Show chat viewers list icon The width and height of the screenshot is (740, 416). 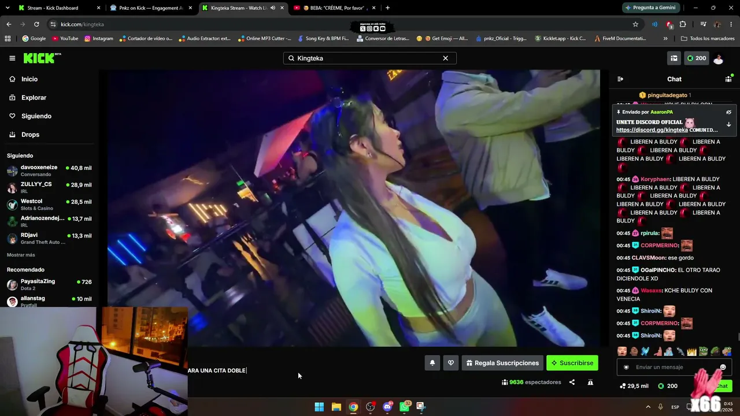(728, 79)
